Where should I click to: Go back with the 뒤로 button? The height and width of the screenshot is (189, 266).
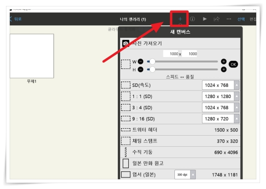pos(16,19)
